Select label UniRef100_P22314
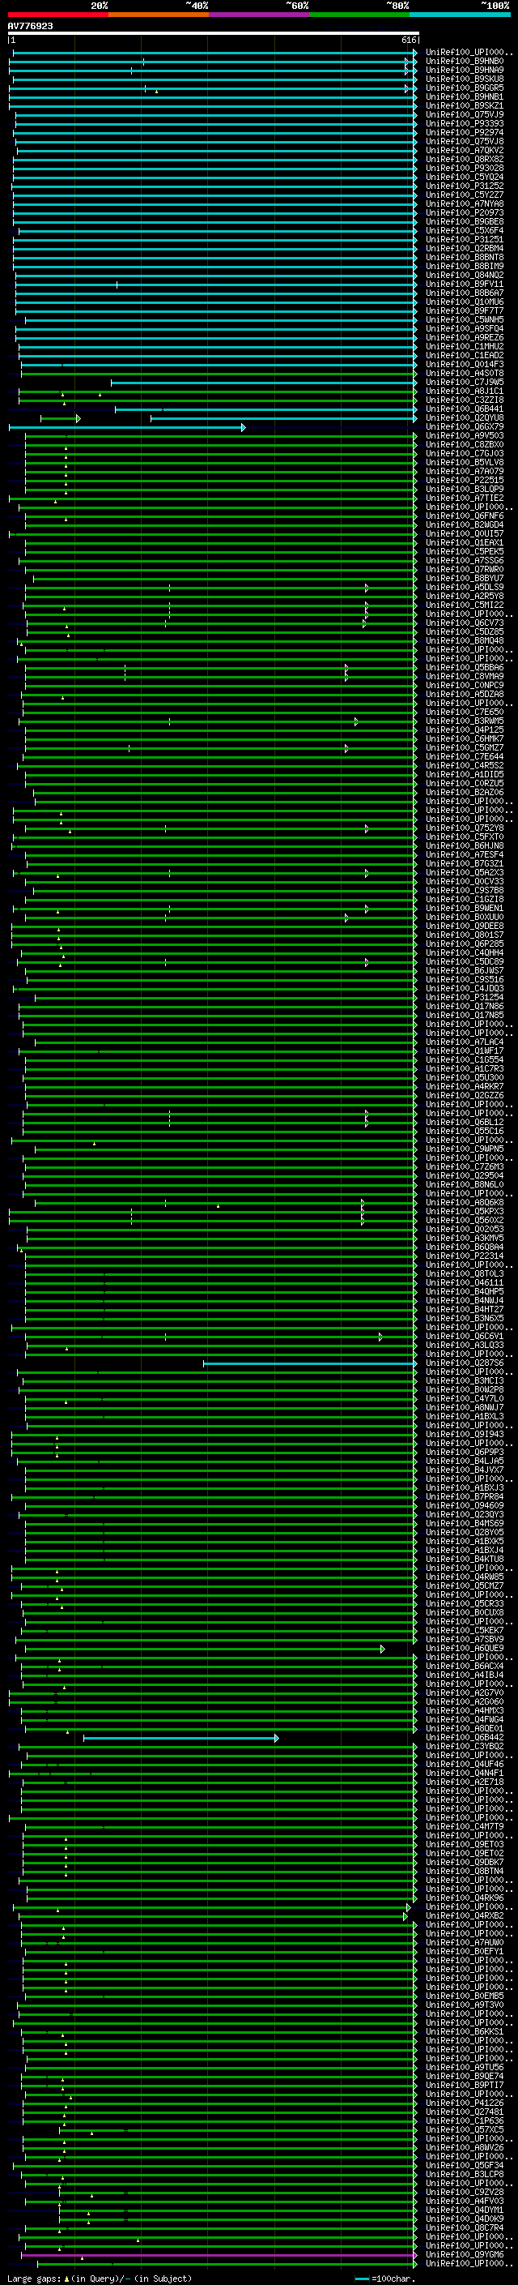This screenshot has width=518, height=2285. pos(464,1256)
